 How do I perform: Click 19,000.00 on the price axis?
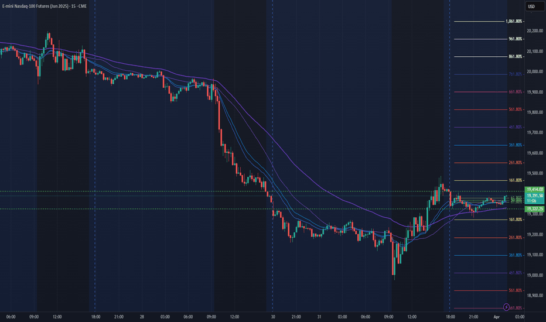tap(535, 275)
